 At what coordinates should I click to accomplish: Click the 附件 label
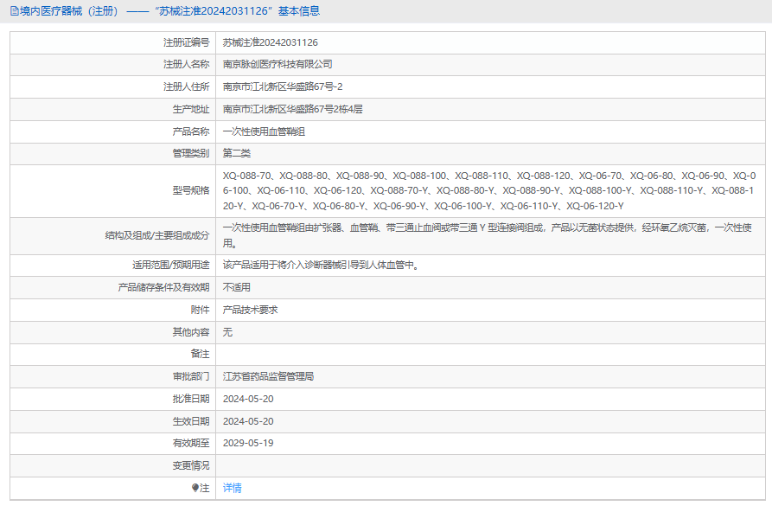coord(200,310)
